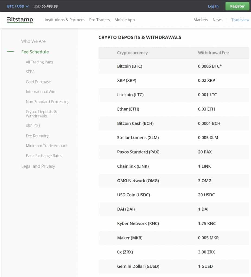Open the Who We Are section
Screen dimensions: 251x277
tap(33, 41)
